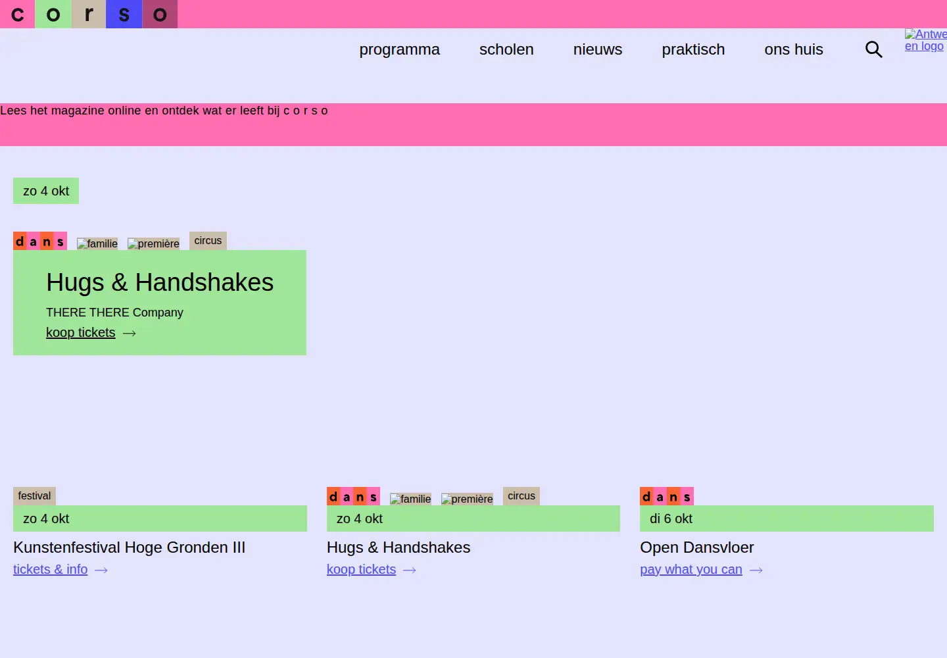Click the dans tag on Open Dansvloer card
Viewport: 947px width, 658px height.
point(667,496)
